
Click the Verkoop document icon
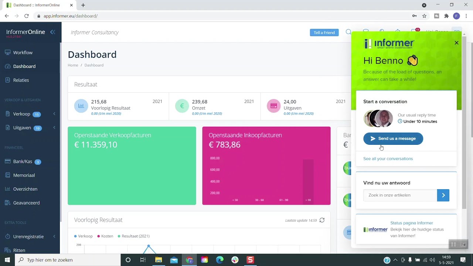(x=7, y=114)
